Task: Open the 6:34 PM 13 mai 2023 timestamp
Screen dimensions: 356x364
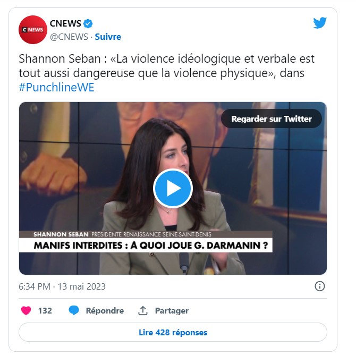Action: click(x=62, y=286)
